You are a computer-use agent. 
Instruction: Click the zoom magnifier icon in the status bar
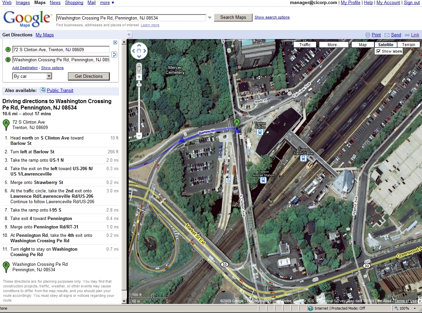[396, 308]
